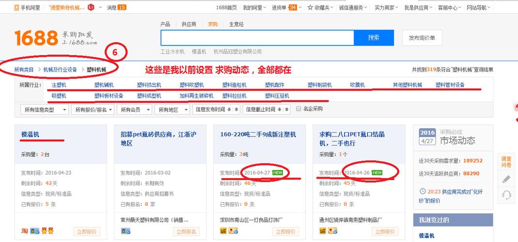Select the 求购 search tab
The height and width of the screenshot is (242, 518).
tap(213, 24)
